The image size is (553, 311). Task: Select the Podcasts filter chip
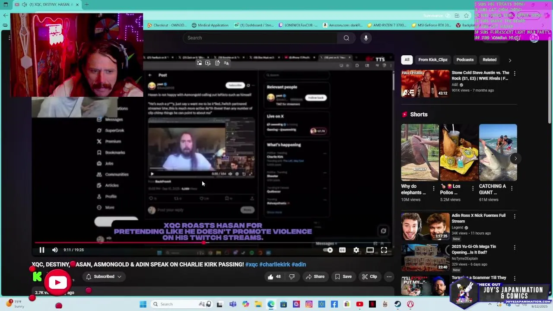coord(465,60)
